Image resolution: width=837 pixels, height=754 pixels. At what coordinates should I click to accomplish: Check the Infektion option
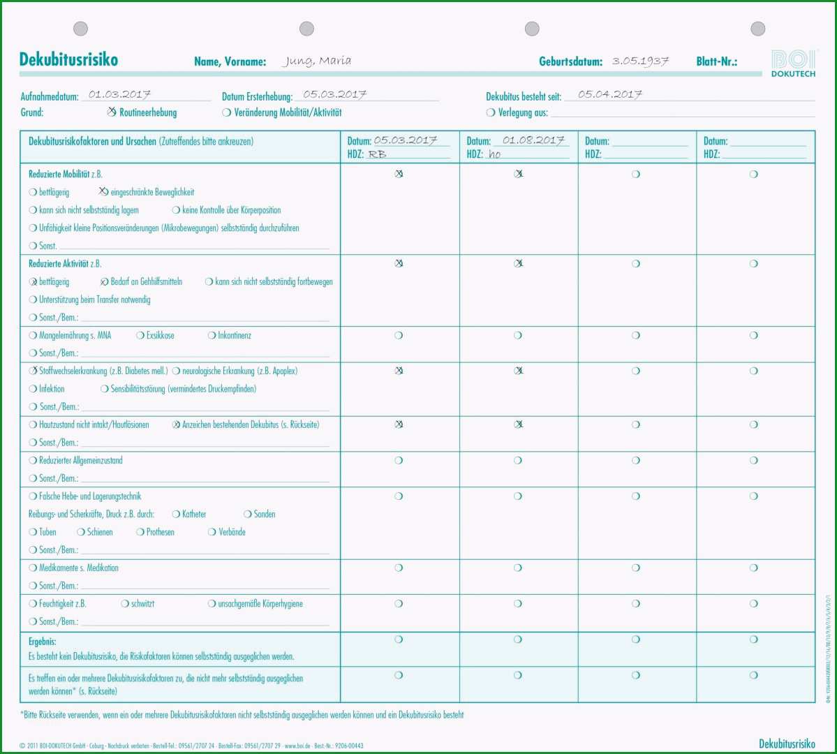(x=33, y=389)
